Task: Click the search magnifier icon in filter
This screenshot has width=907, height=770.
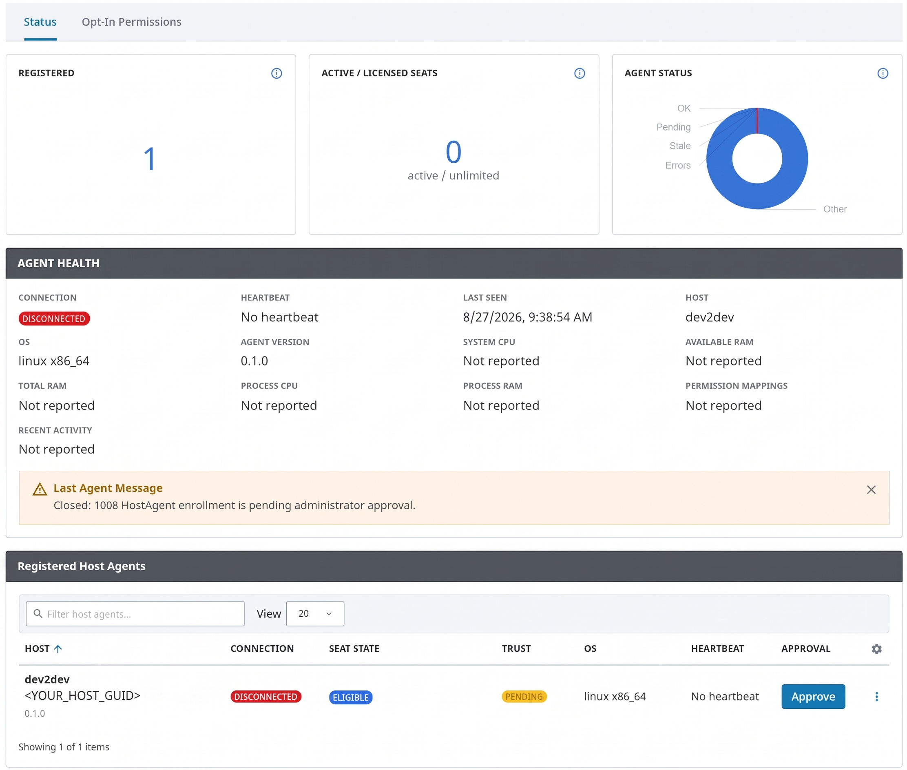Action: pyautogui.click(x=38, y=613)
